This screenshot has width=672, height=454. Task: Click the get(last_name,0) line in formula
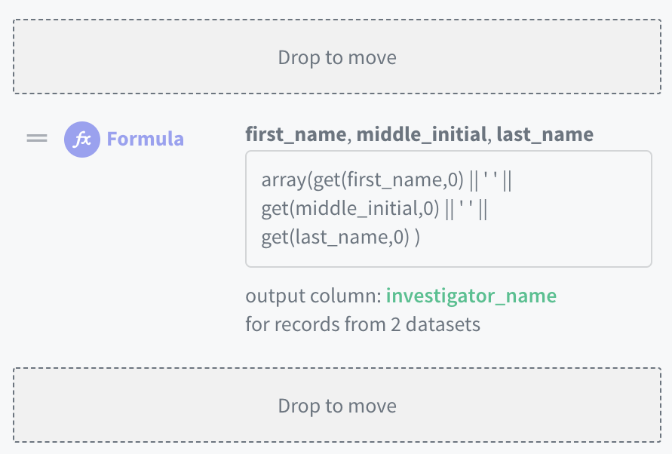[336, 238]
